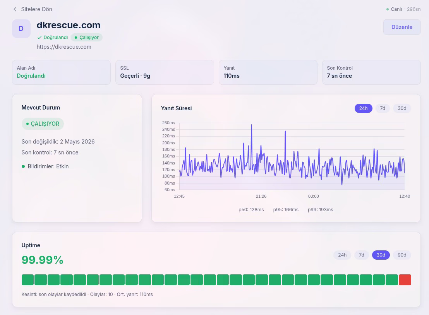Image resolution: width=429 pixels, height=315 pixels.
Task: Click the Yanıt Süresi chart heading
Action: 176,108
